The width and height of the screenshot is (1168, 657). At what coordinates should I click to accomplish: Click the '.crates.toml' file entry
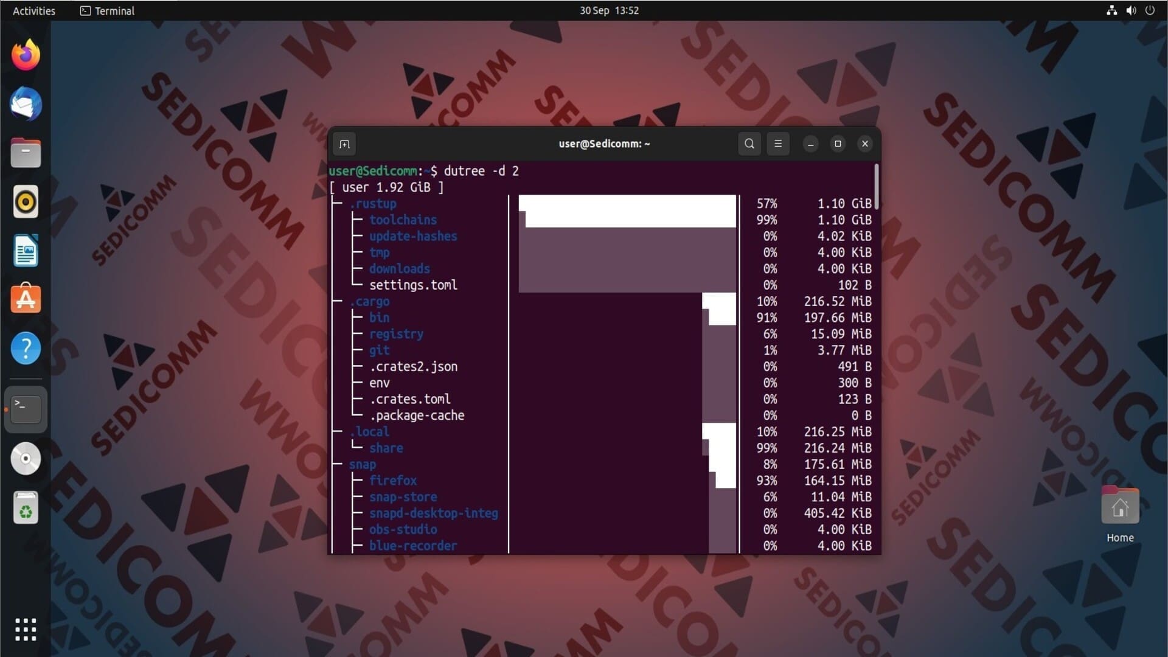coord(410,400)
